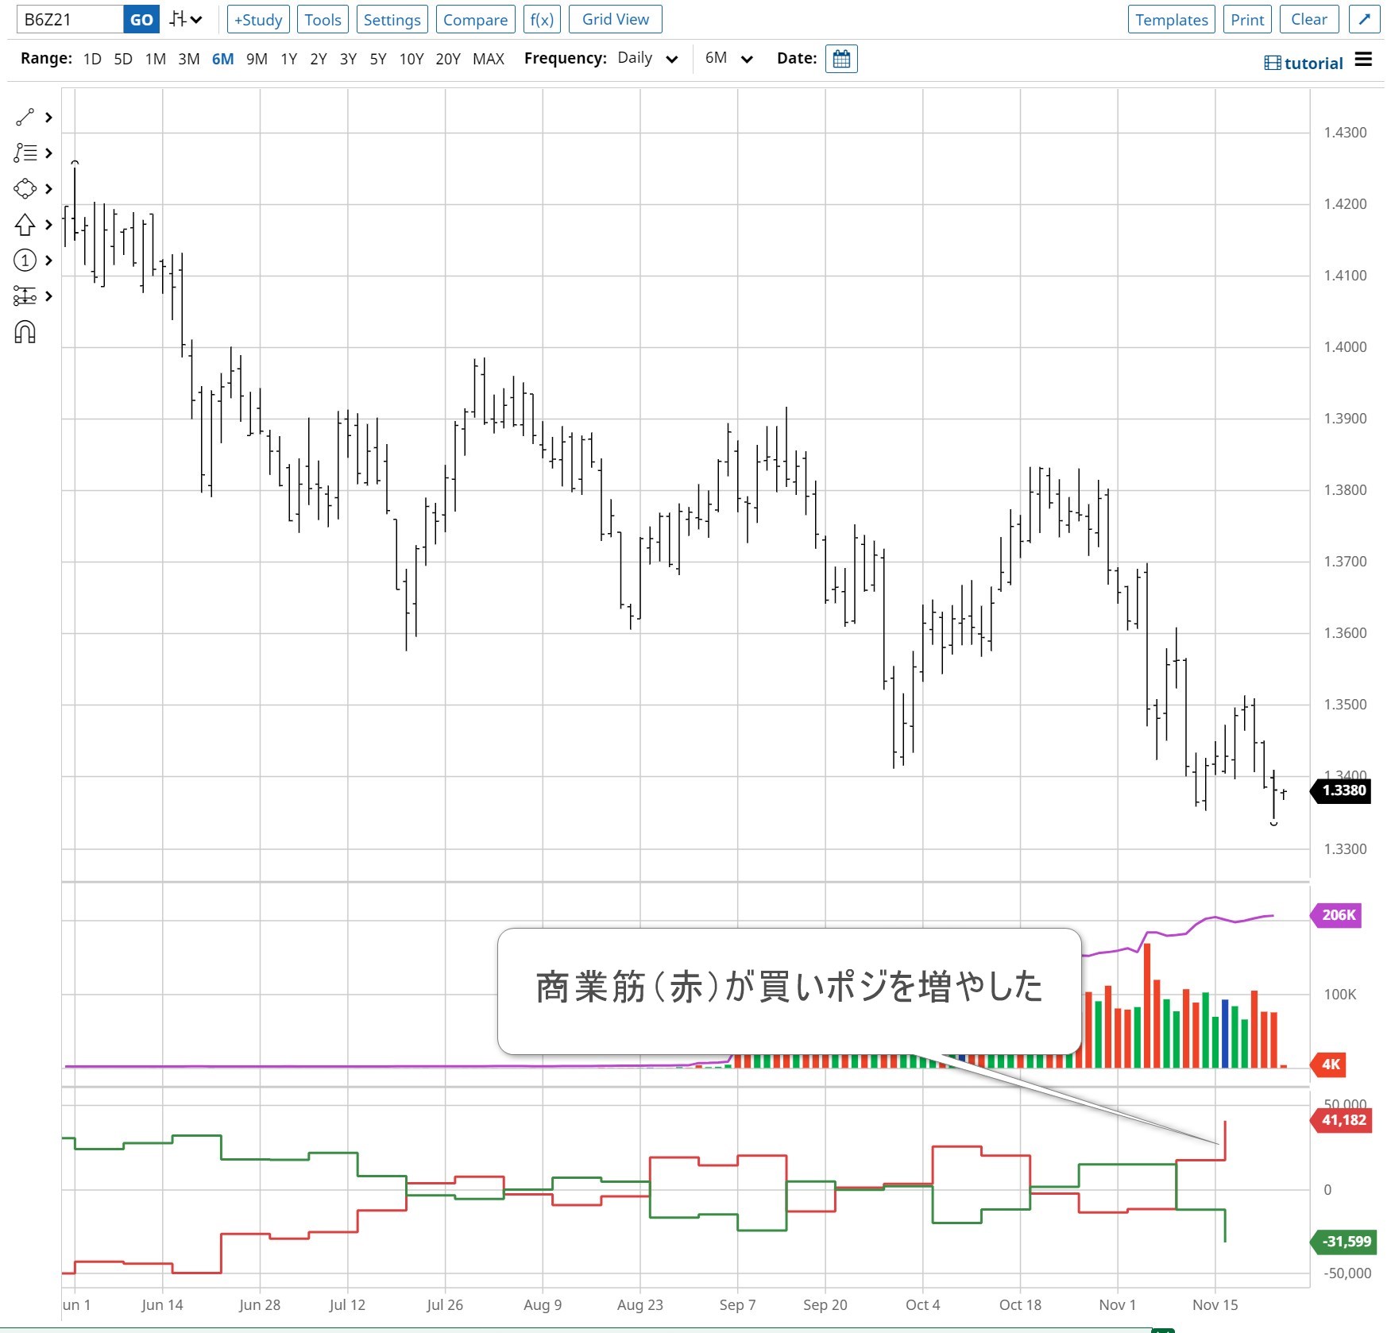1391x1333 pixels.
Task: Open the f(x) expressions button
Action: coord(542,19)
